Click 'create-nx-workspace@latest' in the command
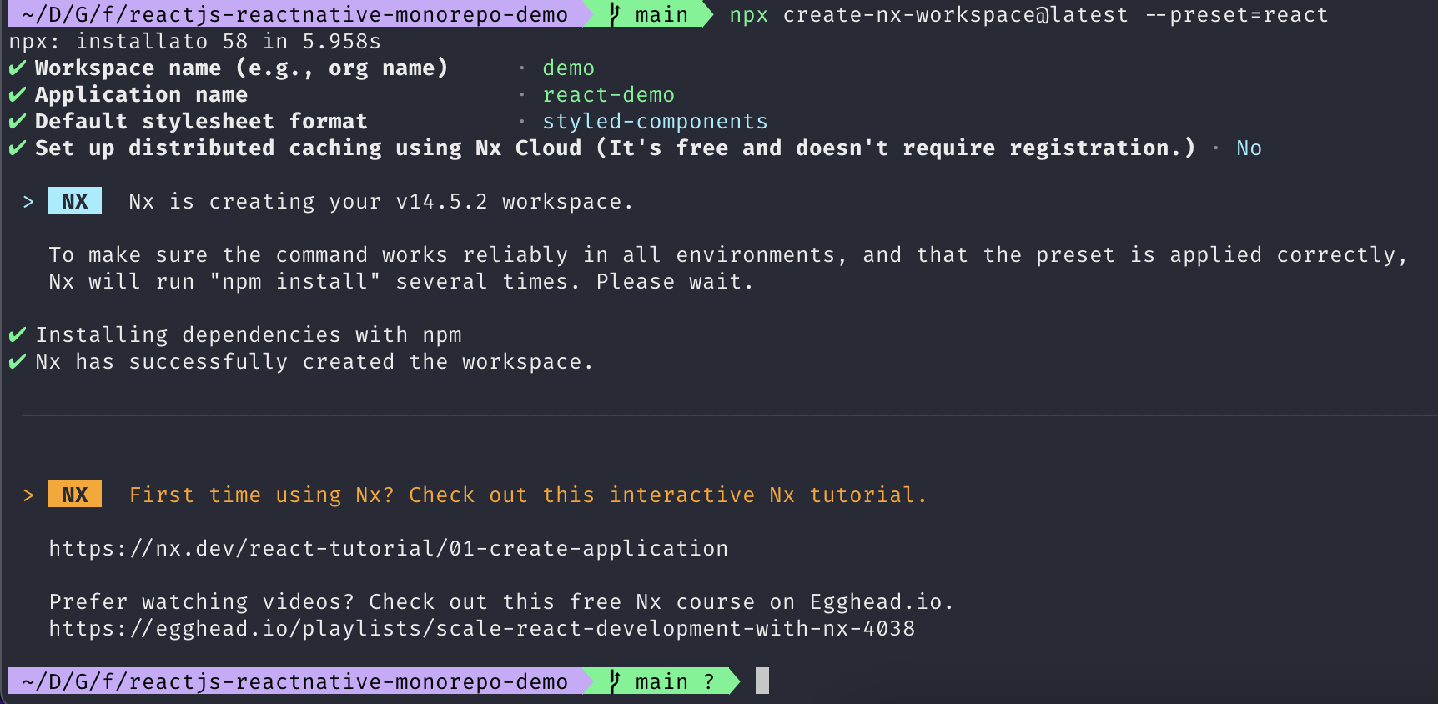 (956, 14)
